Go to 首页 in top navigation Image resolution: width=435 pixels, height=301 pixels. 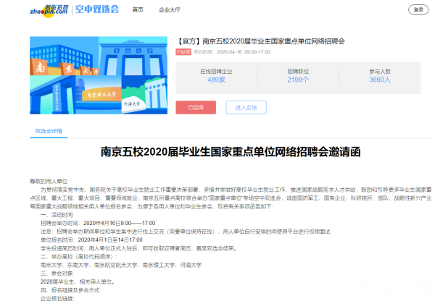click(x=138, y=10)
